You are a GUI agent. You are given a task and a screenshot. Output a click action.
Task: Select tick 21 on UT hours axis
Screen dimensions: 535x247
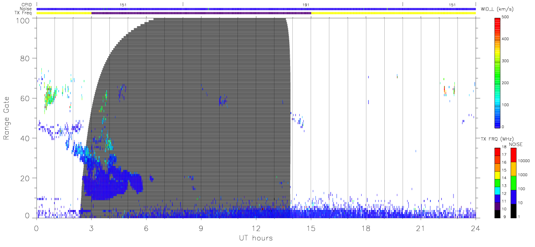pos(421,228)
